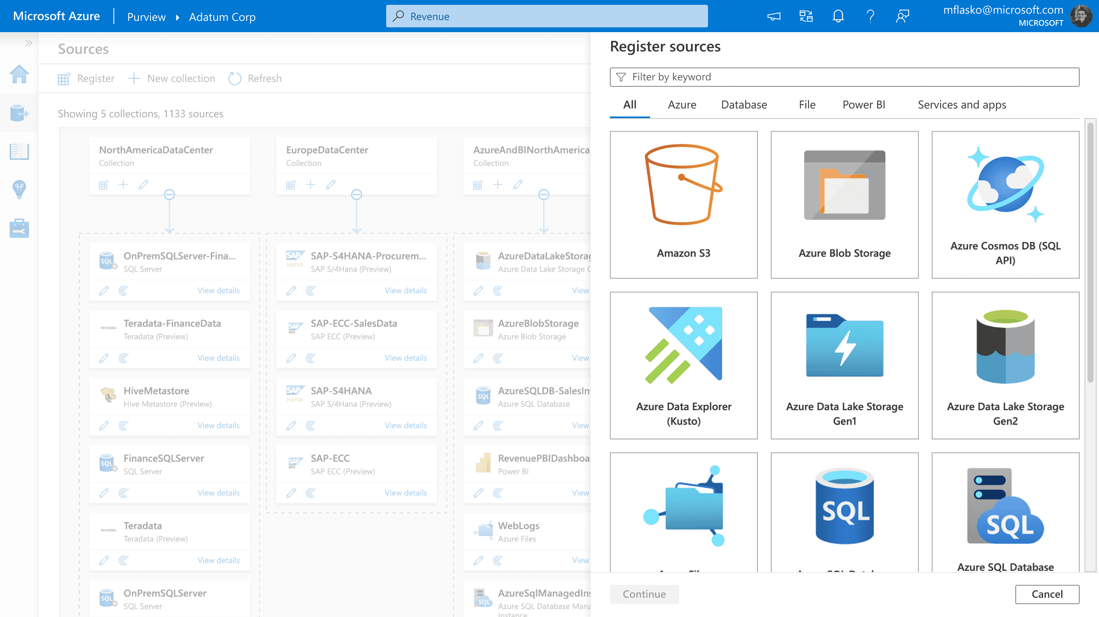Viewport: 1099px width, 617px height.
Task: Register source in NorthAmericaDataCenter grid icon
Action: point(103,185)
